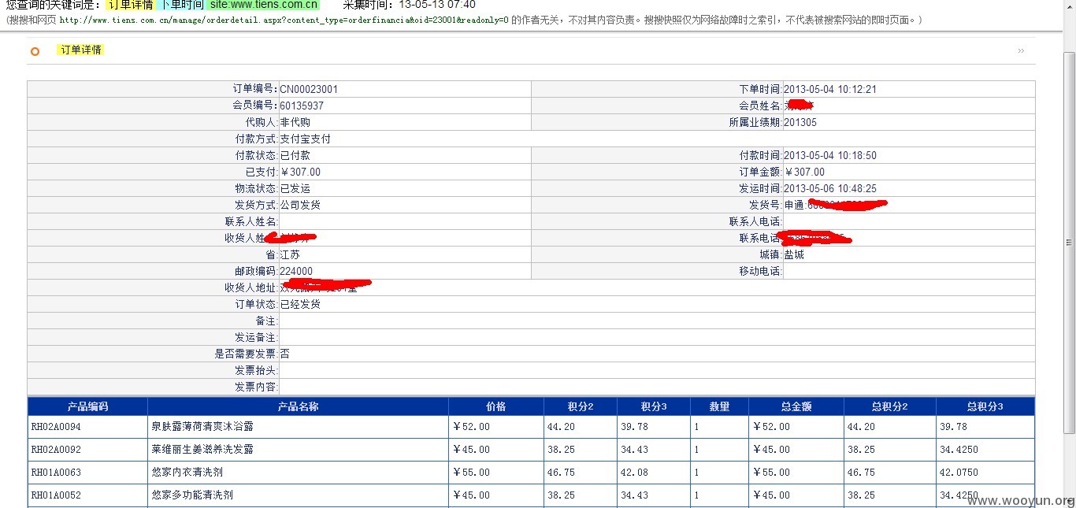Select product code RH01A0063

point(56,473)
